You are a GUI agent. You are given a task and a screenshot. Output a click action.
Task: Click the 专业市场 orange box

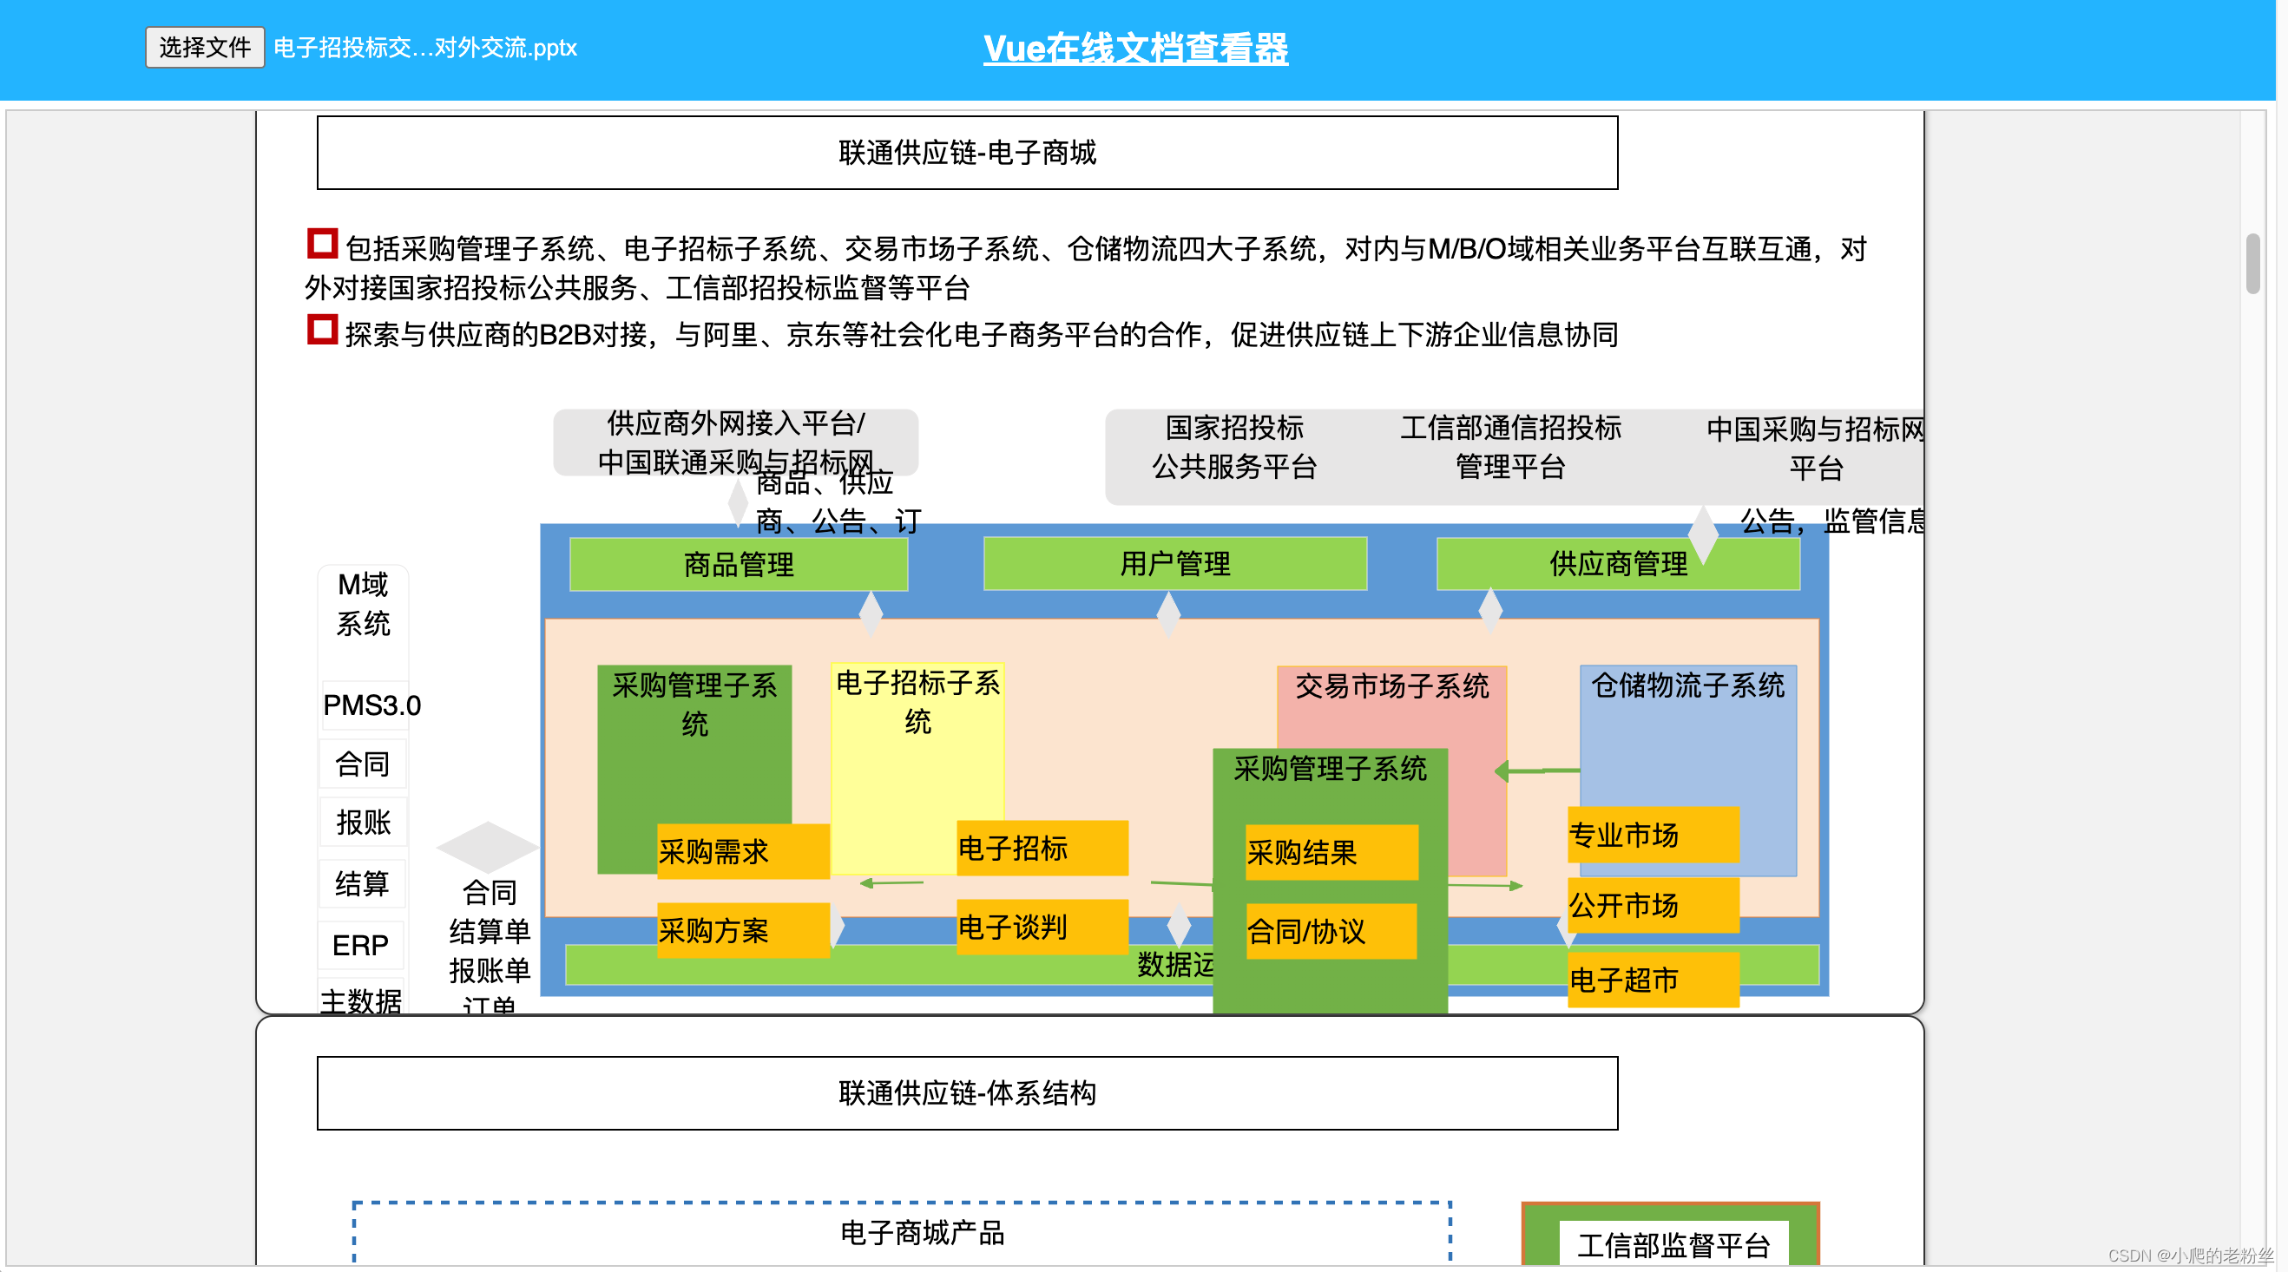coord(1652,835)
